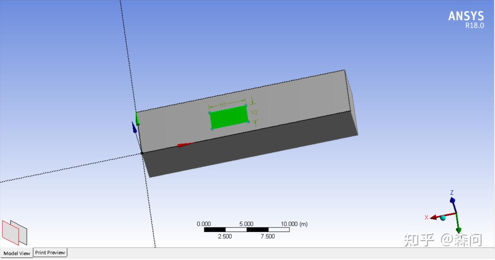The image size is (495, 260).
Task: Click the cyan isometric view ball
Action: (443, 217)
